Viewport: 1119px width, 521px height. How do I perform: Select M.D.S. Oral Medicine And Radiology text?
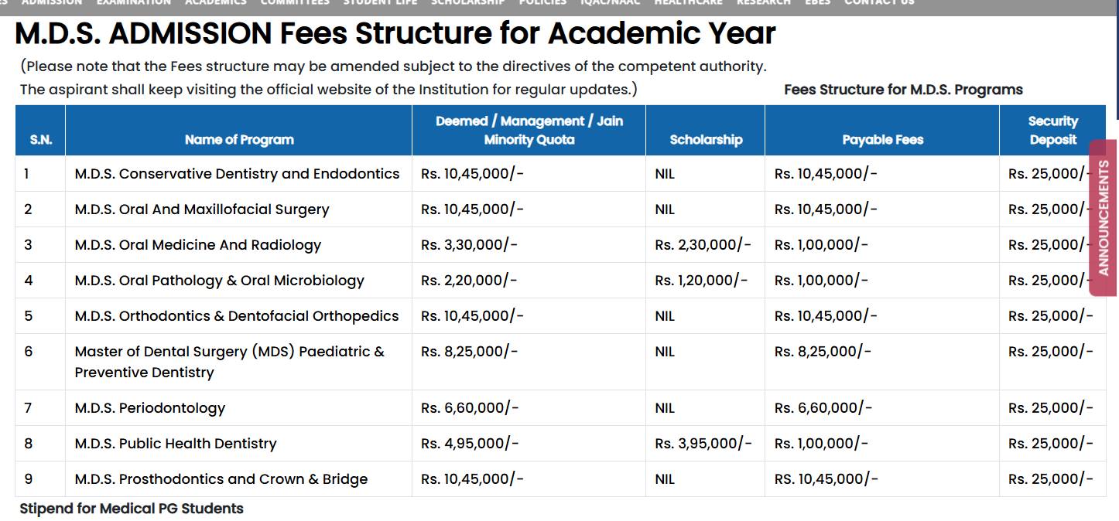(197, 245)
